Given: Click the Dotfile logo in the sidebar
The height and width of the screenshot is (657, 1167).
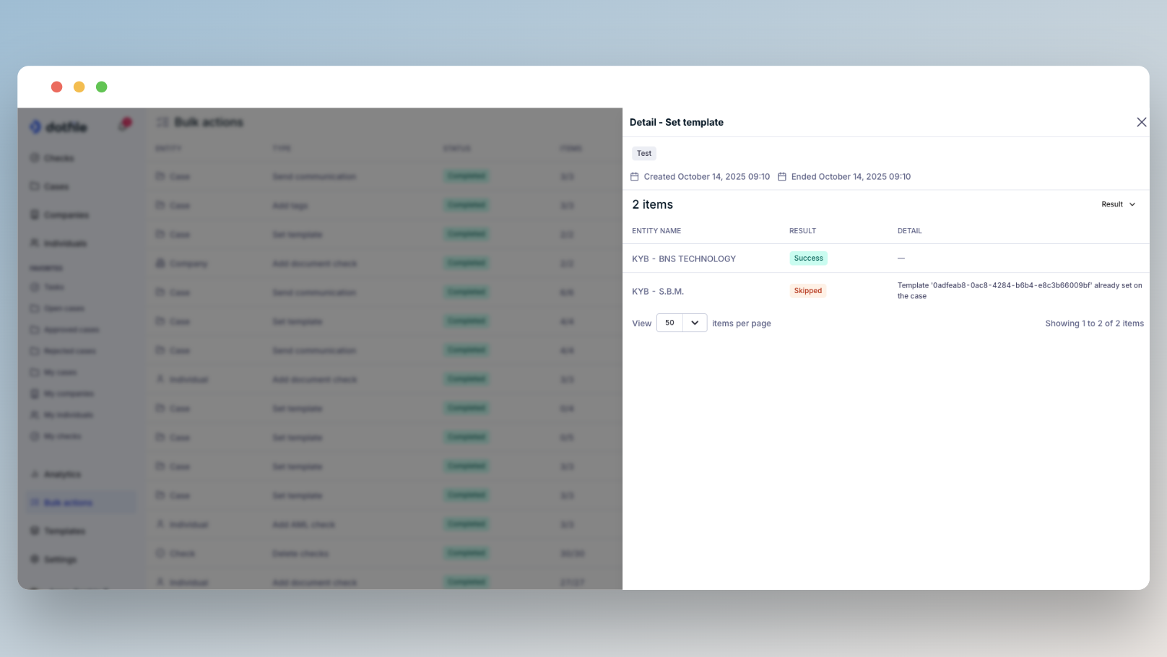Looking at the screenshot, I should tap(58, 127).
